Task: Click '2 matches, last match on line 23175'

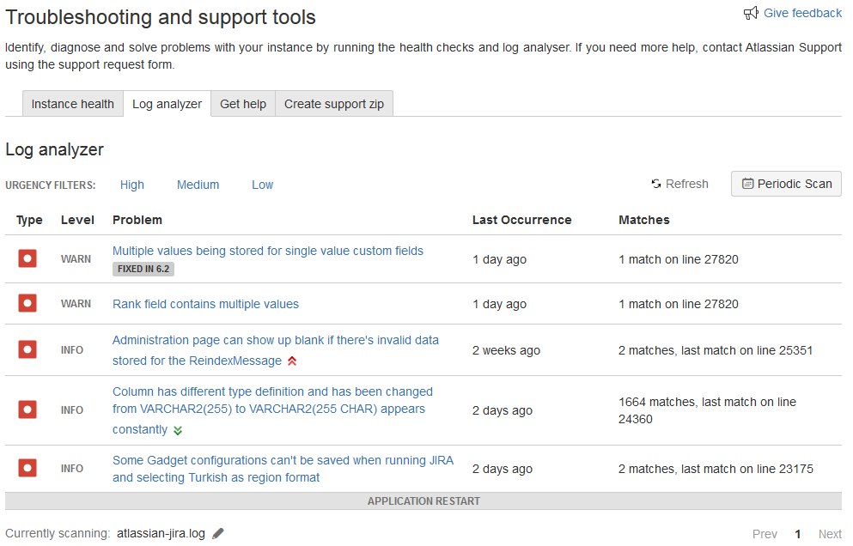Action: [716, 469]
